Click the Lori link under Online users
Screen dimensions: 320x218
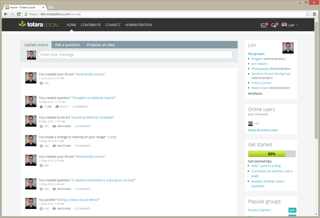(256, 123)
